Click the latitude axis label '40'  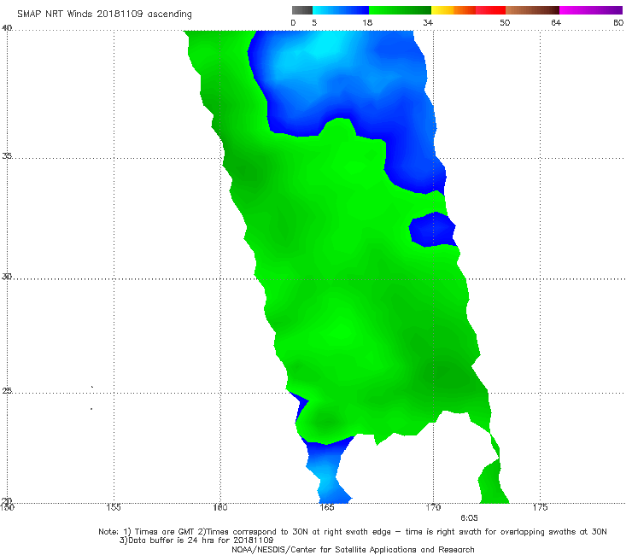tap(7, 28)
